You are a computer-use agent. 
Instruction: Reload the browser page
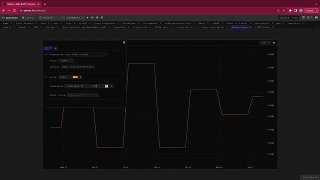click(x=14, y=10)
